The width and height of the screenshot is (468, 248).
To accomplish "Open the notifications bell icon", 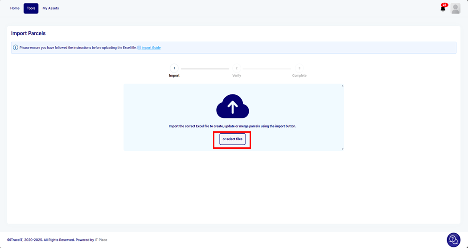I will pos(443,9).
